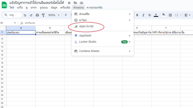Viewport: 193px width, 108px height.
Task: Star this spreadsheet document
Action: click(x=69, y=3)
